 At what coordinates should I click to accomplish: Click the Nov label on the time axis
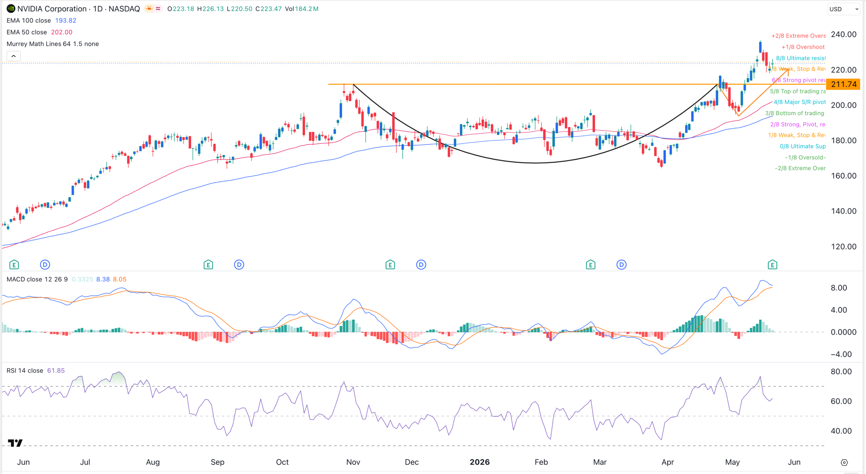(x=353, y=462)
